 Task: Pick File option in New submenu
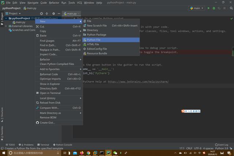pyautogui.click(x=111, y=21)
